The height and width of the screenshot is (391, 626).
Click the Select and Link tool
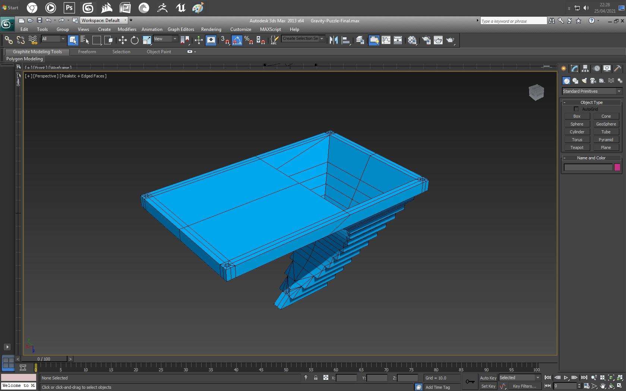[x=9, y=40]
